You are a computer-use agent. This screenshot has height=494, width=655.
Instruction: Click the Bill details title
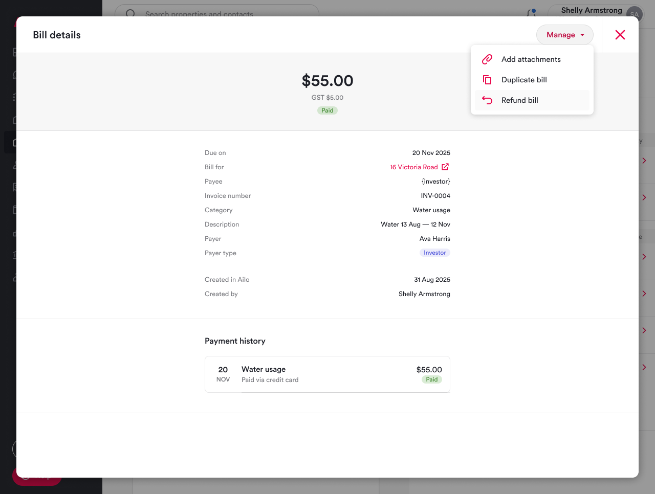(57, 35)
